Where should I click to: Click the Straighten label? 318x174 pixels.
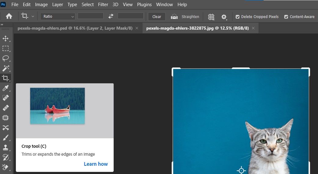click(x=190, y=16)
